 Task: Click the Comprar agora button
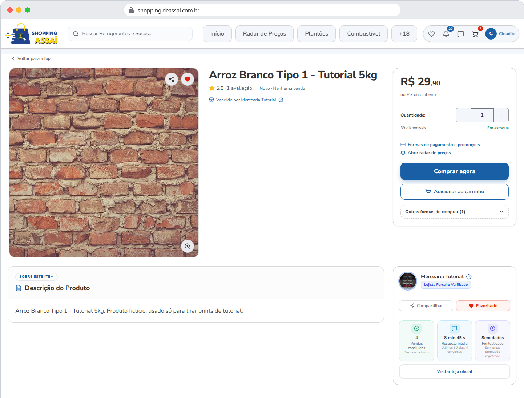pyautogui.click(x=455, y=171)
